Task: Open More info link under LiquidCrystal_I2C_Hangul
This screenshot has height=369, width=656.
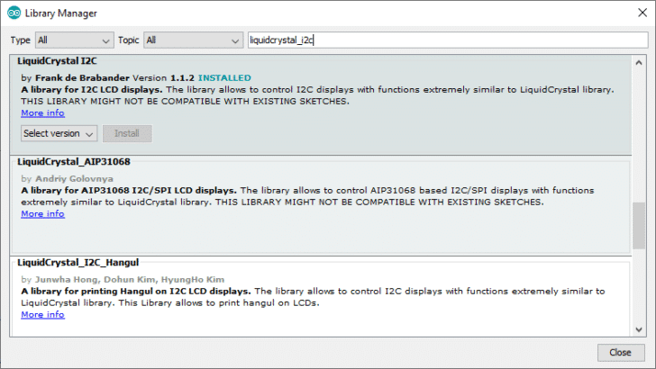Action: click(x=42, y=315)
